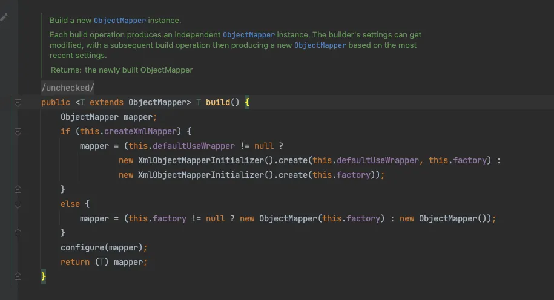Viewport: 554px width, 300px height.
Task: Click first XmlObjectMapperInitializer constructor call
Action: (201, 160)
